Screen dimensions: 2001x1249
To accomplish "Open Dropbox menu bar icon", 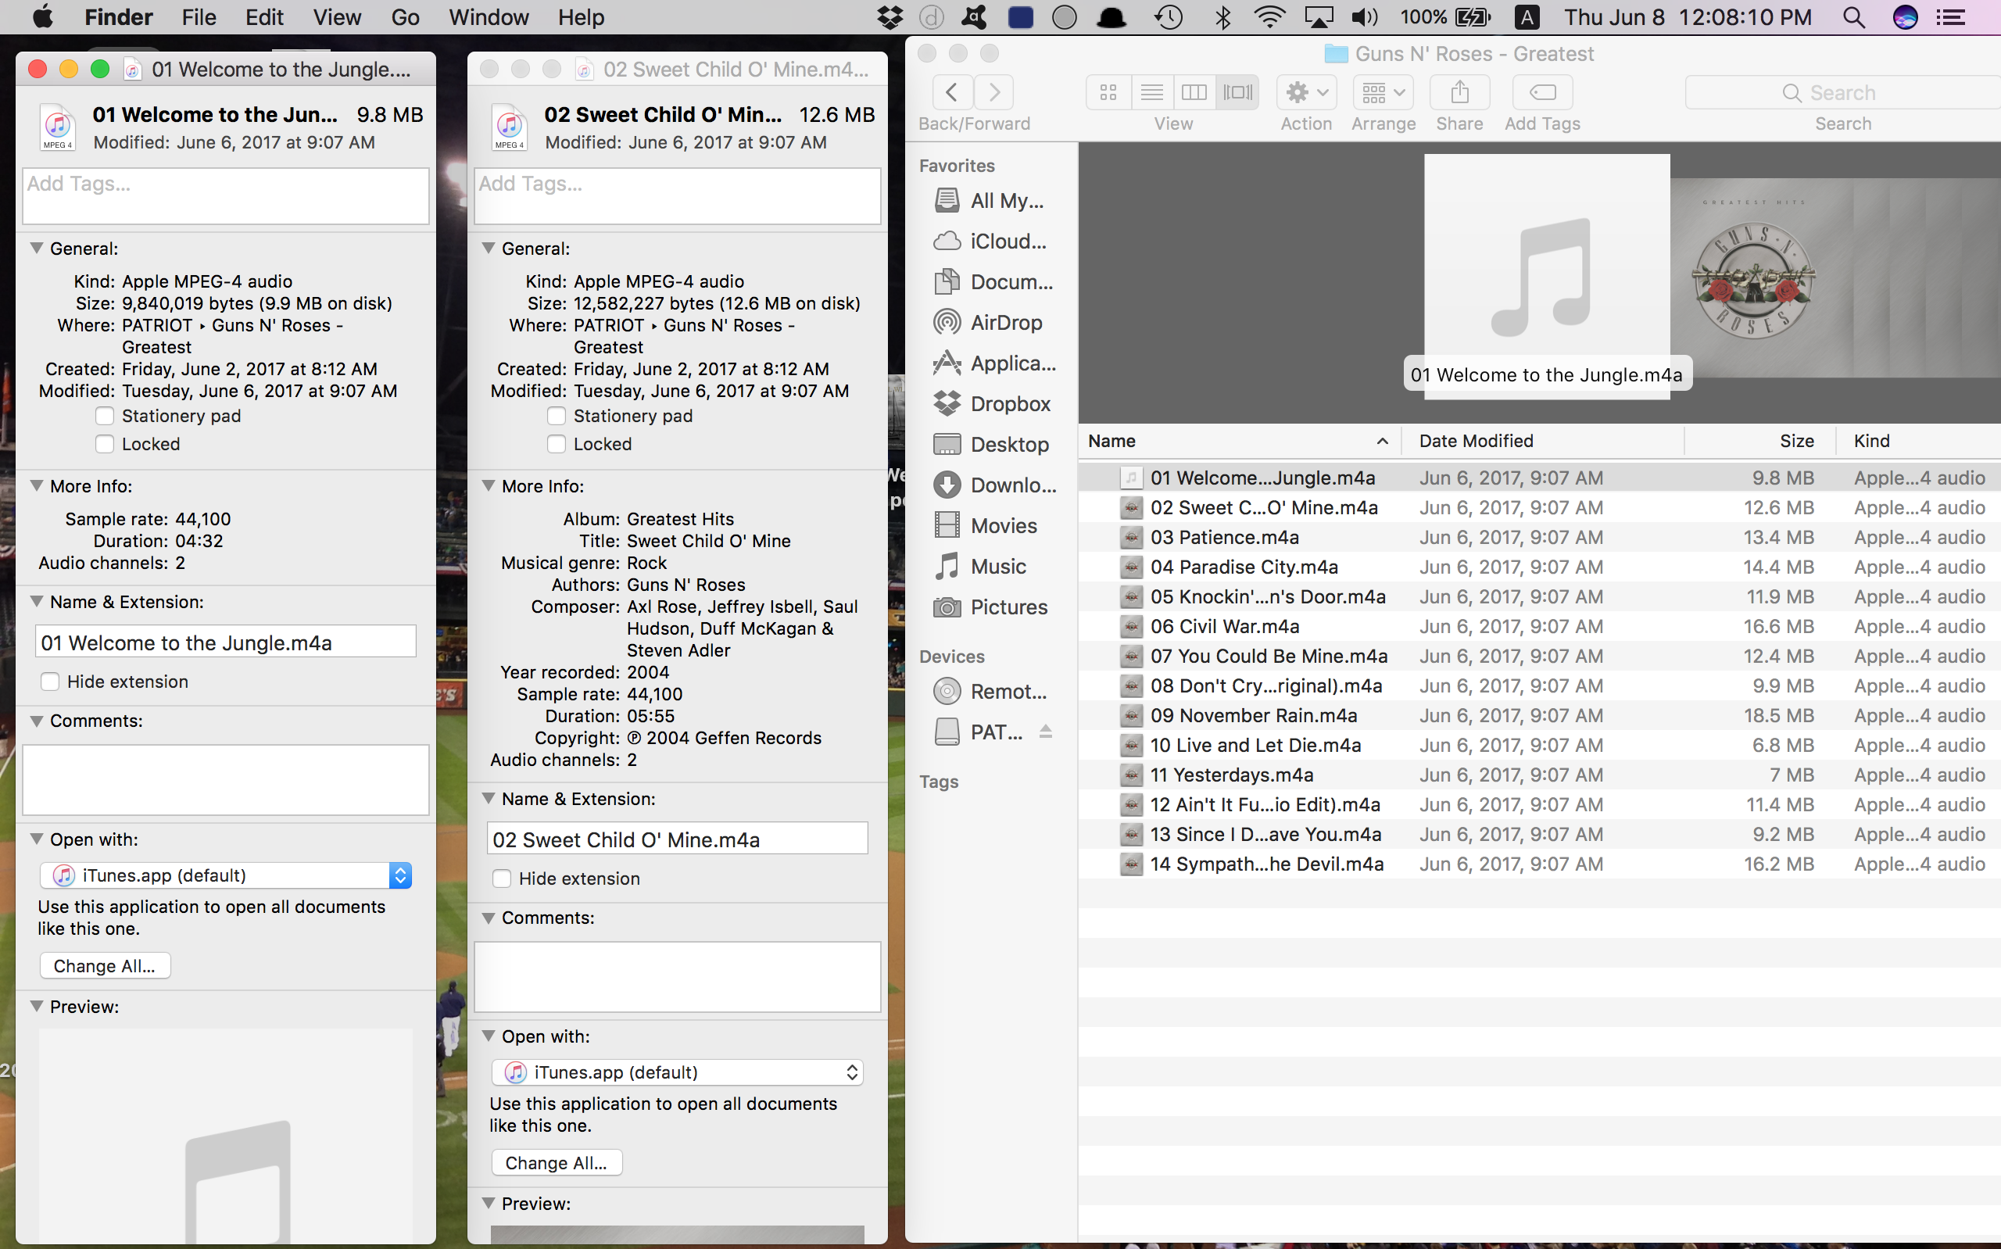I will 890,17.
